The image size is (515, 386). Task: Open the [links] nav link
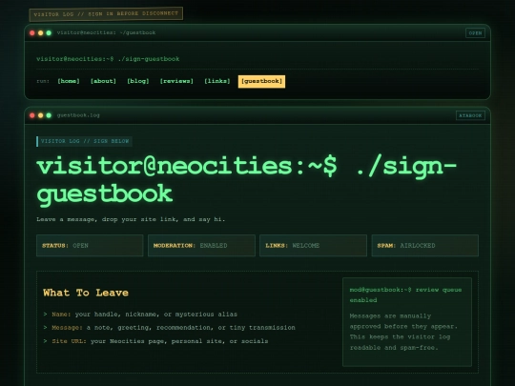pos(217,81)
